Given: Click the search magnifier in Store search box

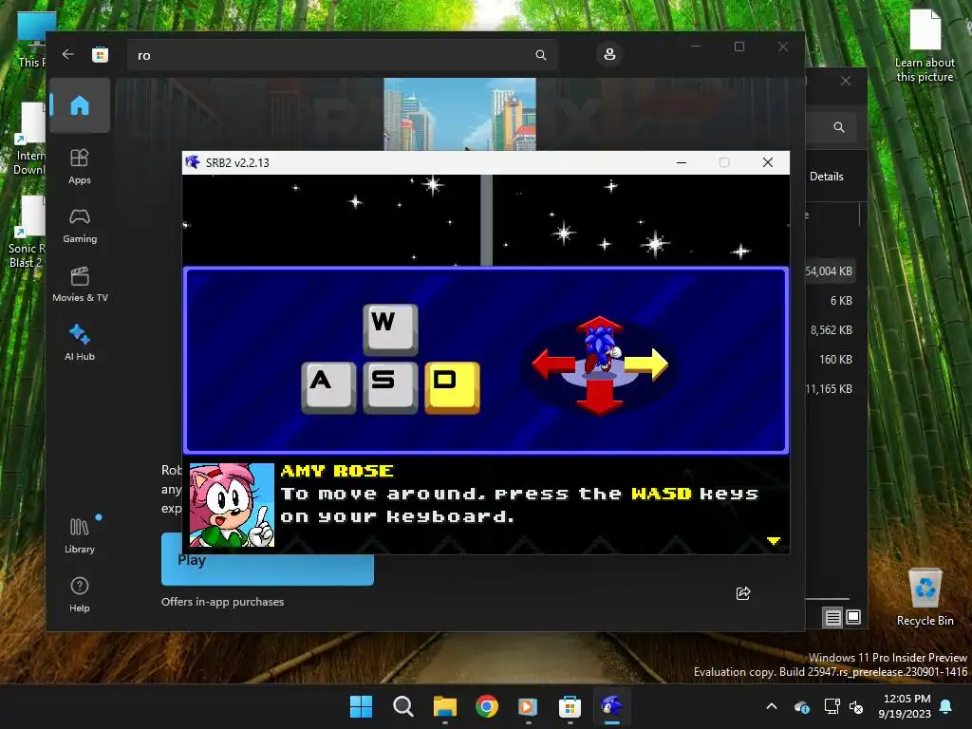Looking at the screenshot, I should [540, 55].
